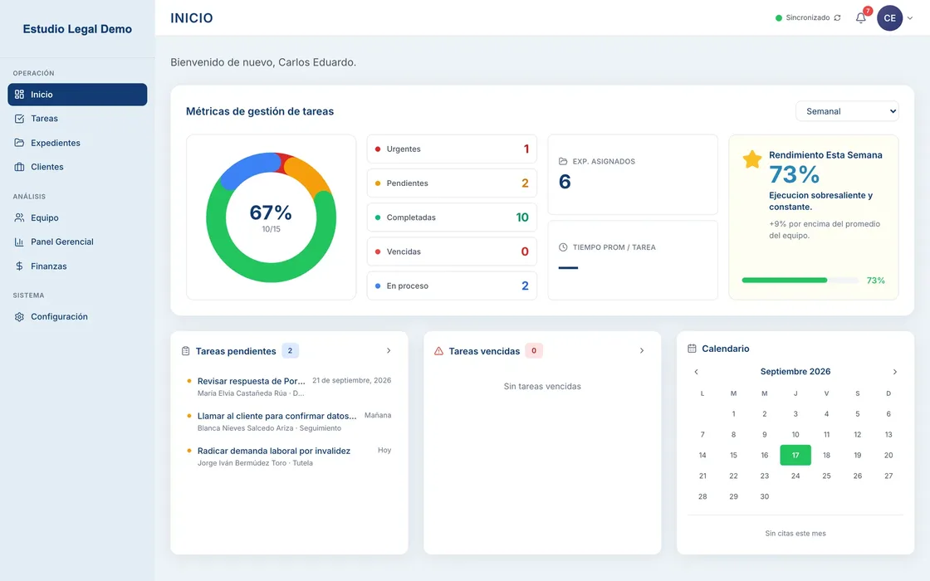Click the Configuración gear icon
The height and width of the screenshot is (581, 930).
tap(20, 316)
